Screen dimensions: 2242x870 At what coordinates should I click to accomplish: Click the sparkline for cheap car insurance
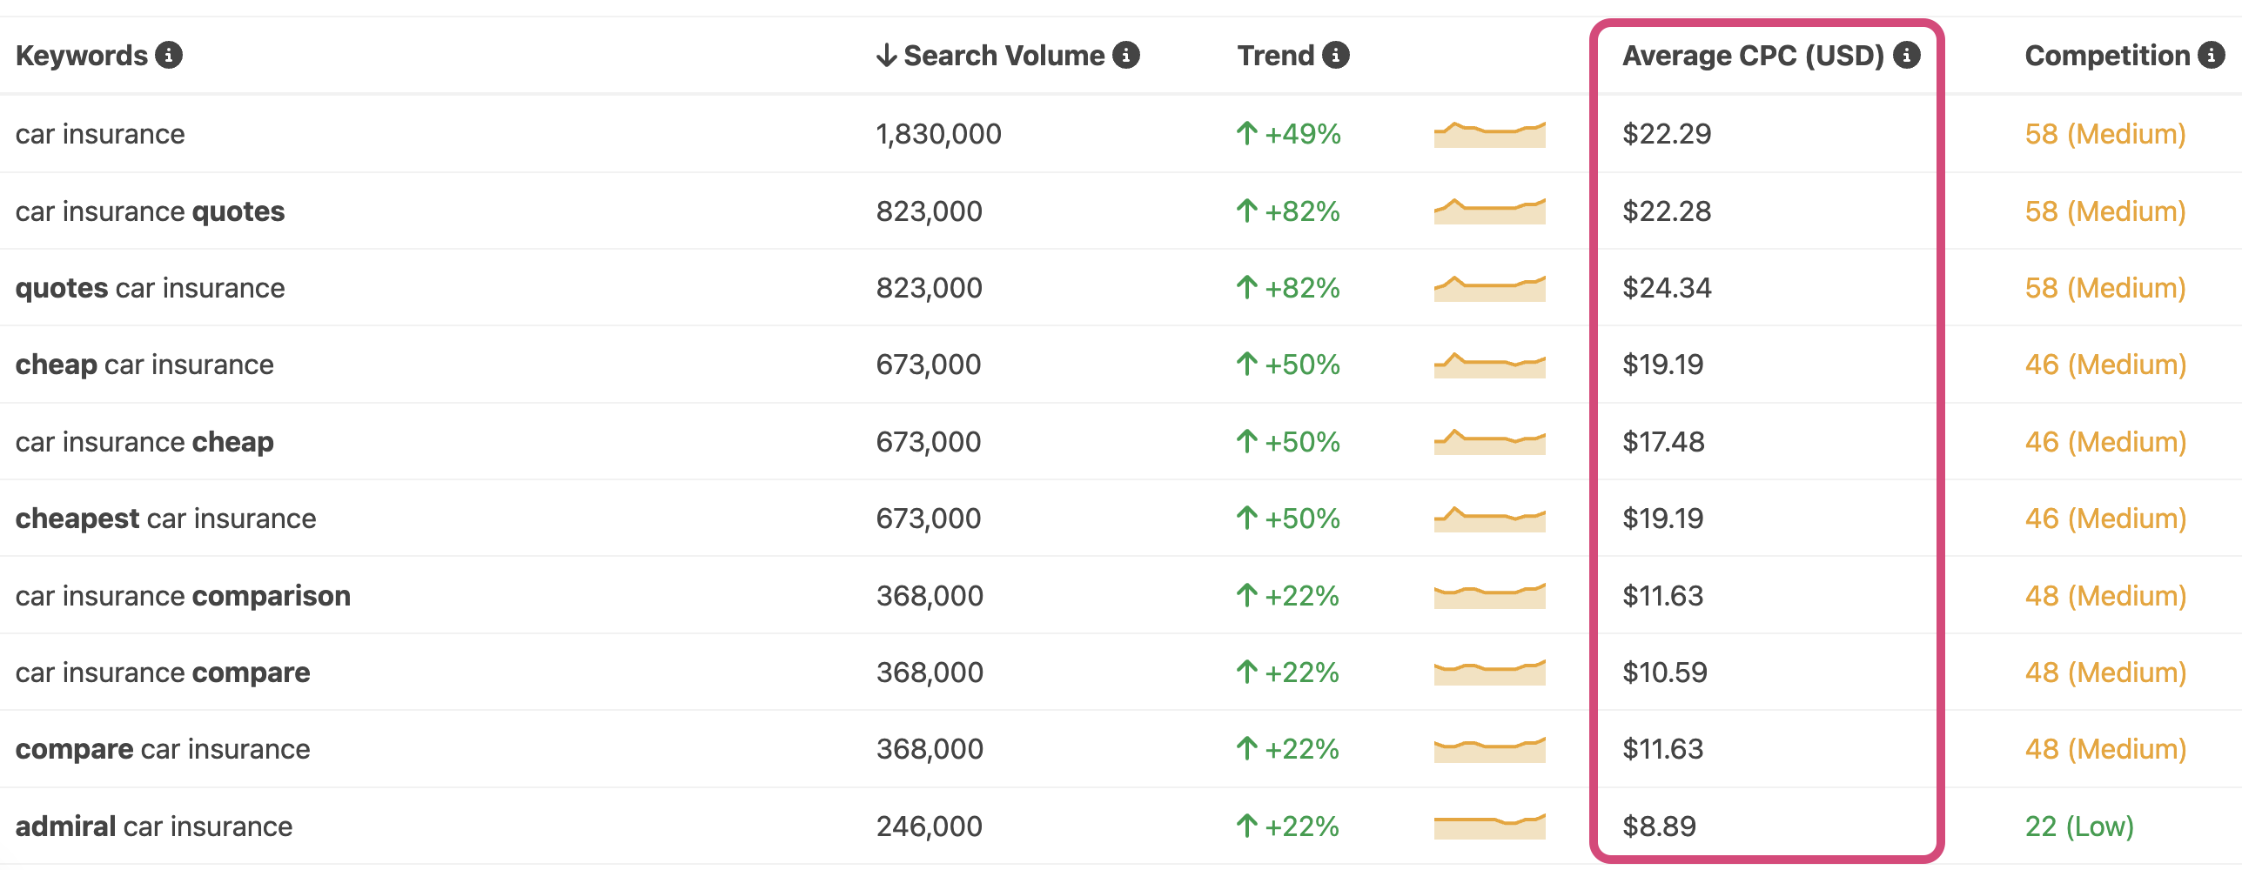[1488, 364]
